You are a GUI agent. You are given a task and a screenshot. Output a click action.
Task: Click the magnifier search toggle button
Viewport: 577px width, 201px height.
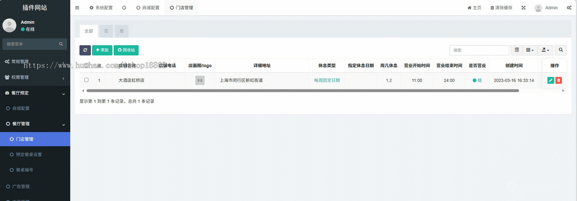pyautogui.click(x=561, y=50)
